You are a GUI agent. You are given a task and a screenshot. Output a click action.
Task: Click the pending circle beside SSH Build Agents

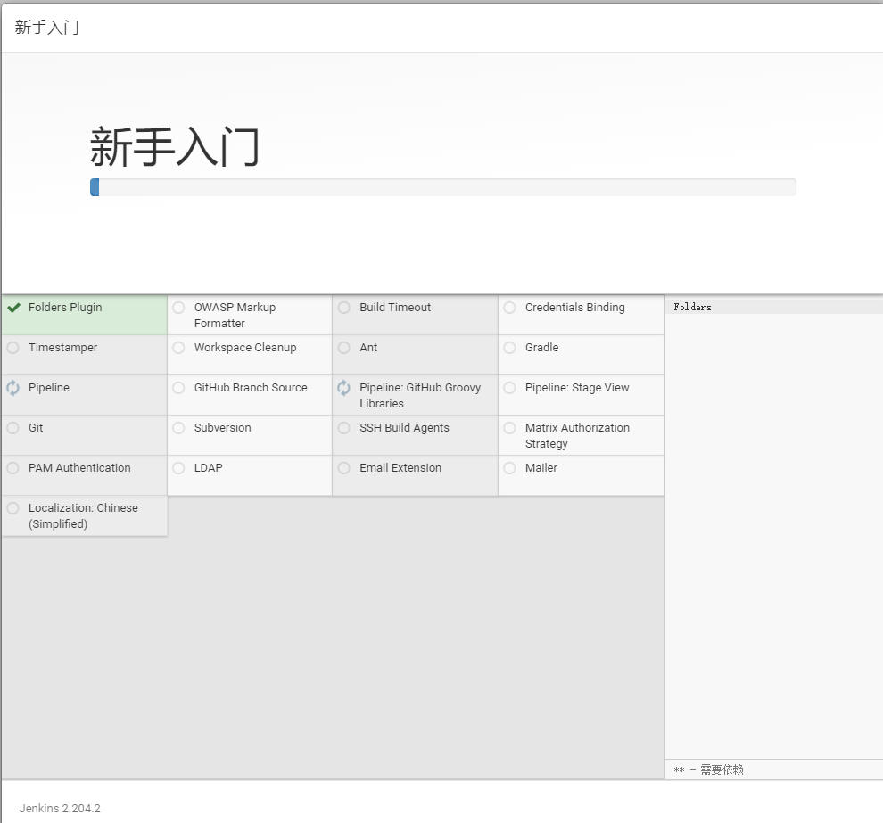coord(344,428)
